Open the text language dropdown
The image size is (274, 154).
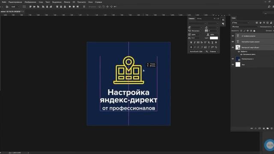pos(197,51)
